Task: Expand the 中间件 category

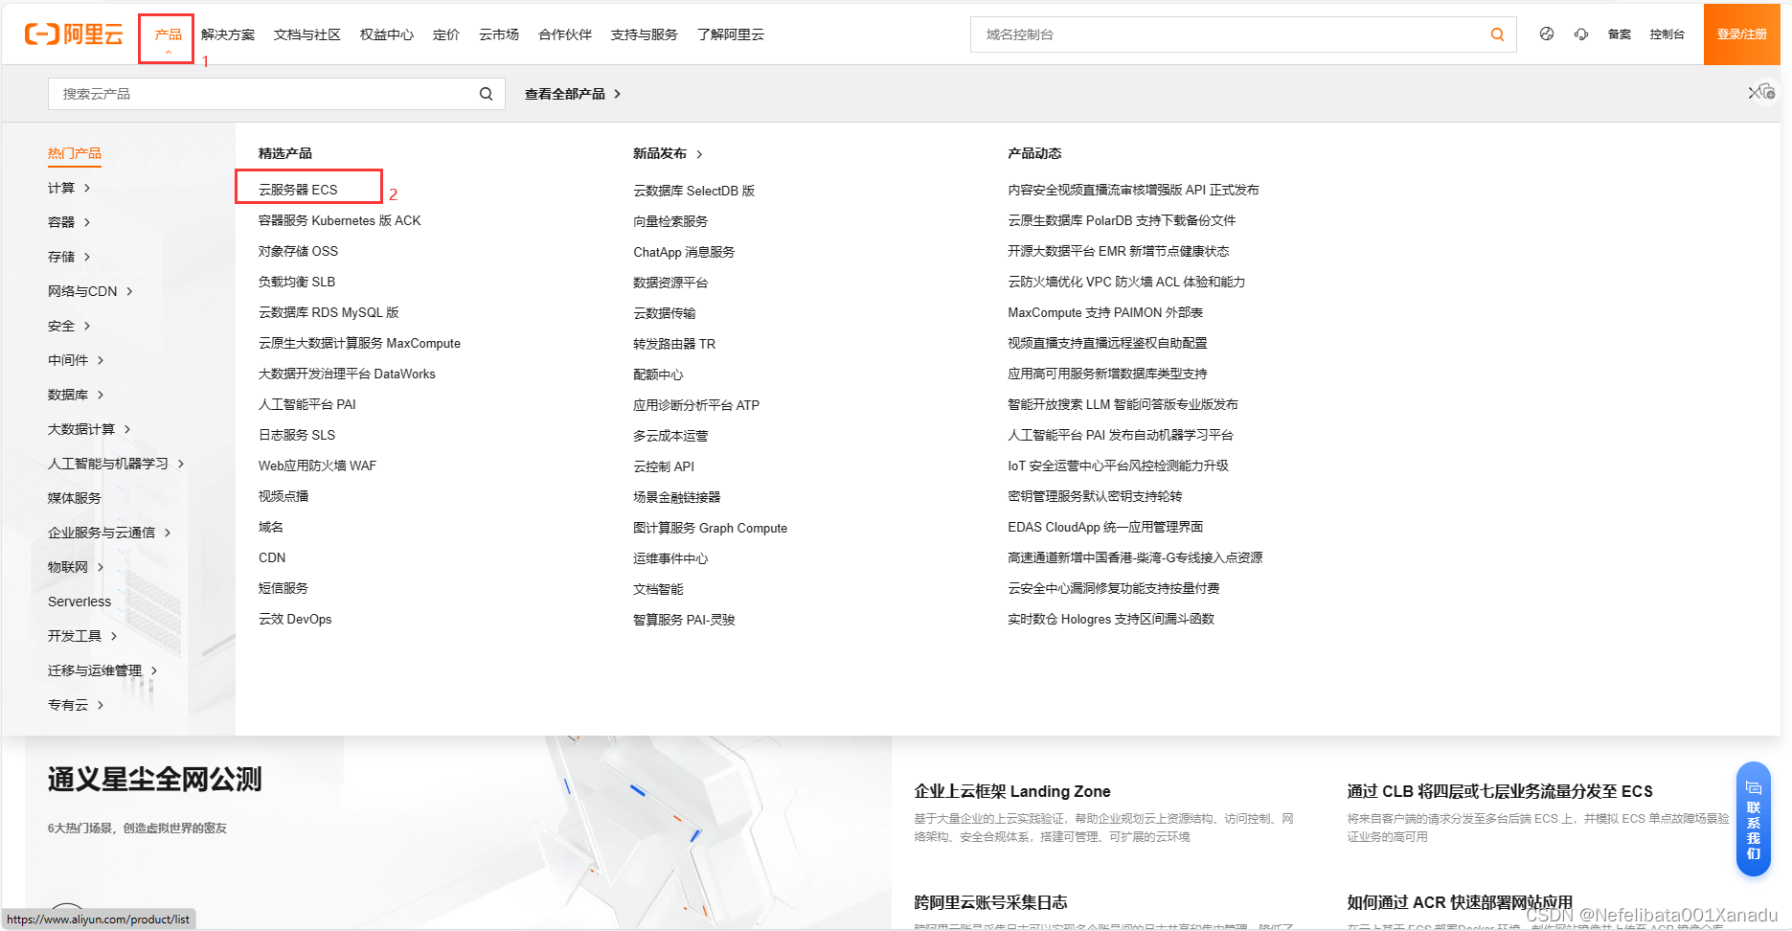Action: (76, 360)
